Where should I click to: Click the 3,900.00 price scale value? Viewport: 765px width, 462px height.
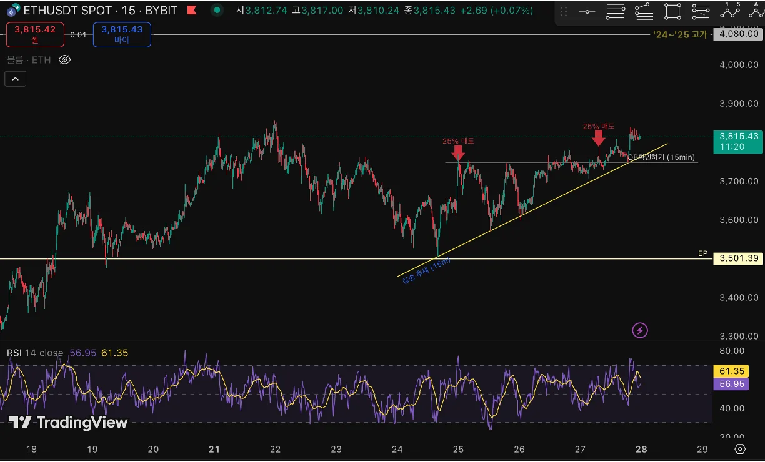(x=739, y=104)
